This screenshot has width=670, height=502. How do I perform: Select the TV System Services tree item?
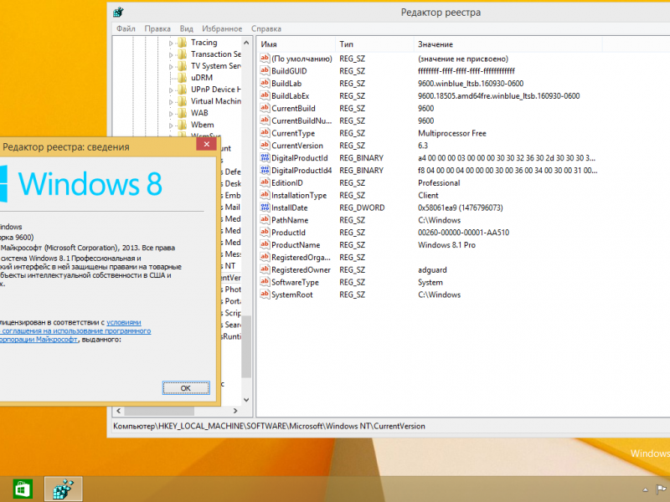(216, 66)
